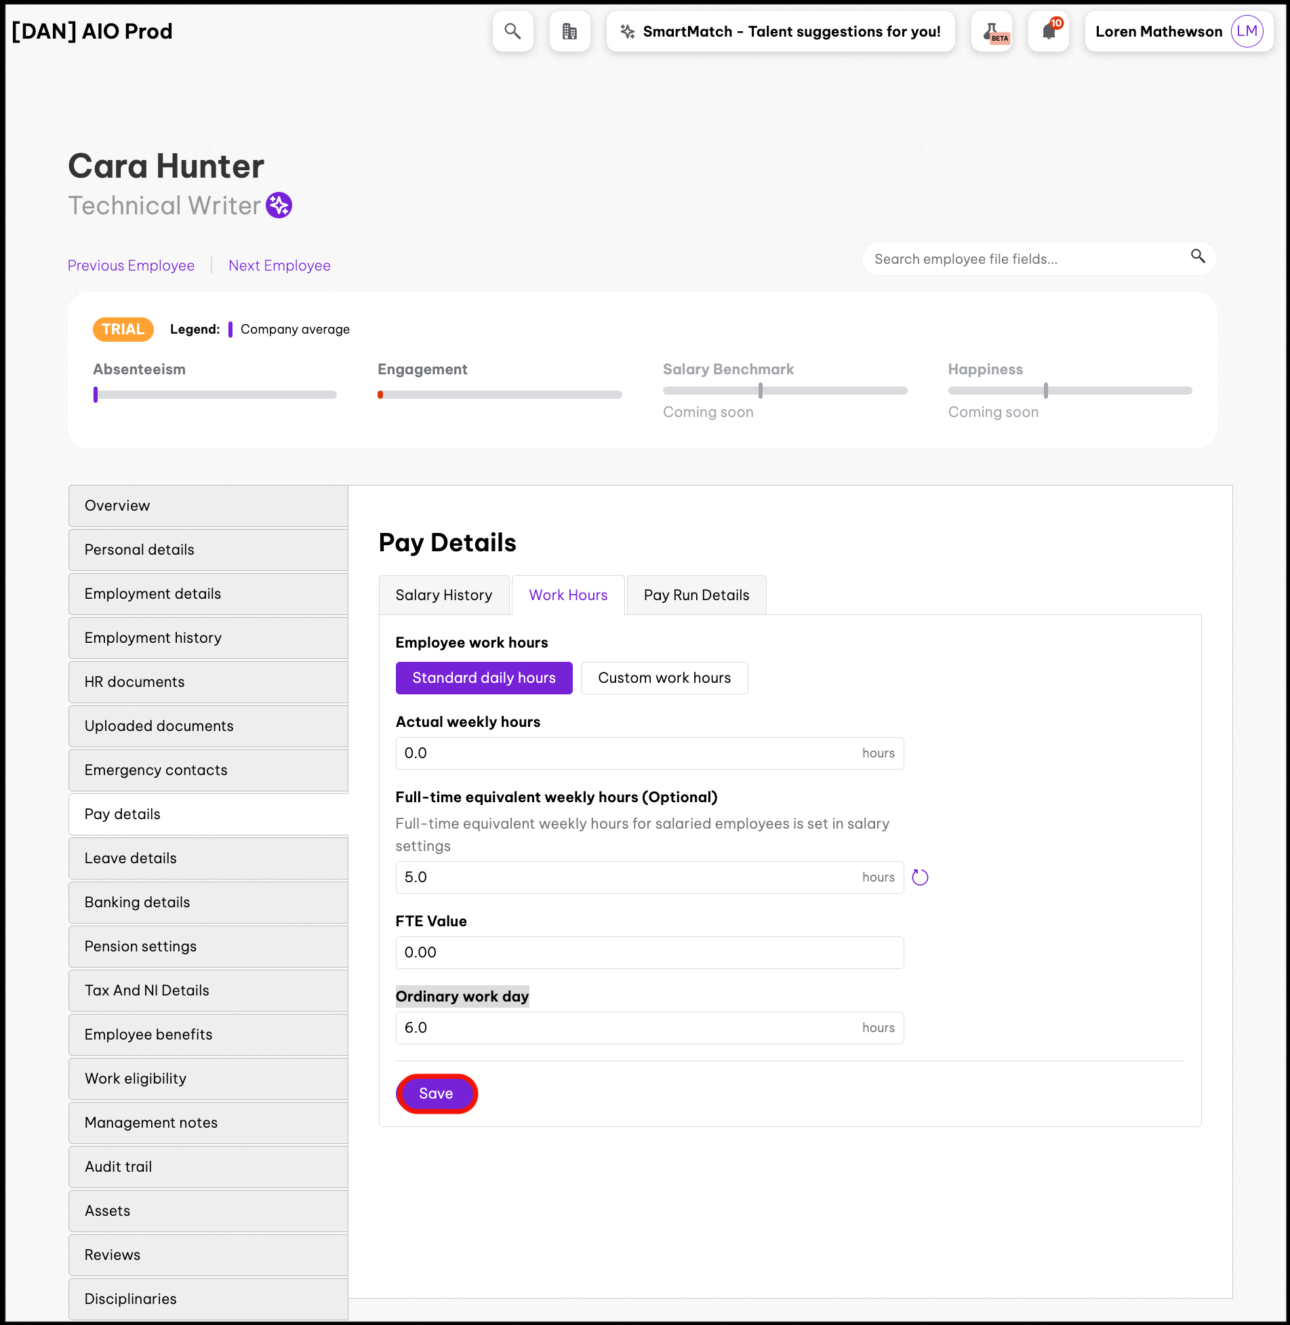Click the search magnifier icon in header

pos(512,31)
